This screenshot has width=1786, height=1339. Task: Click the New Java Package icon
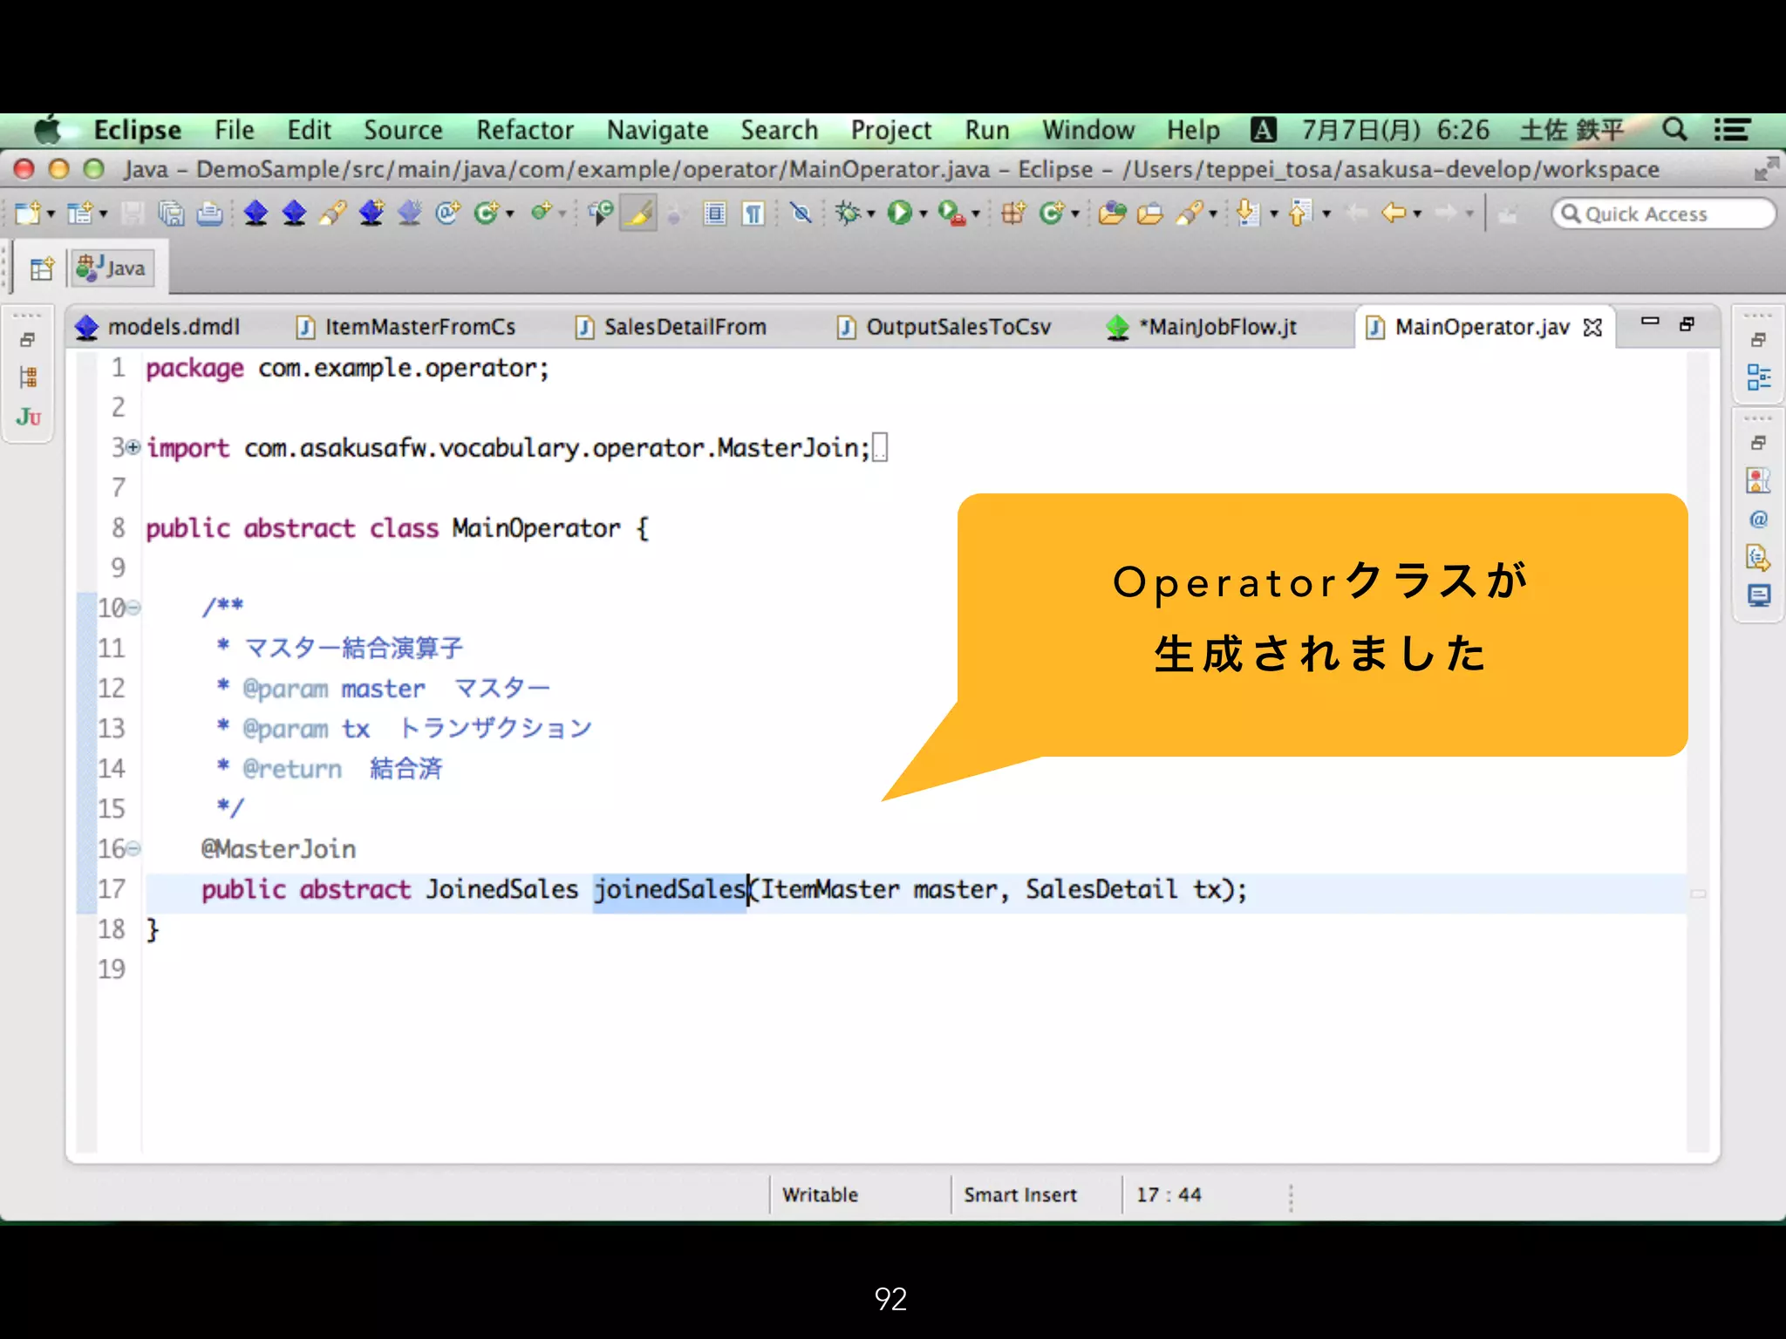pos(1012,214)
